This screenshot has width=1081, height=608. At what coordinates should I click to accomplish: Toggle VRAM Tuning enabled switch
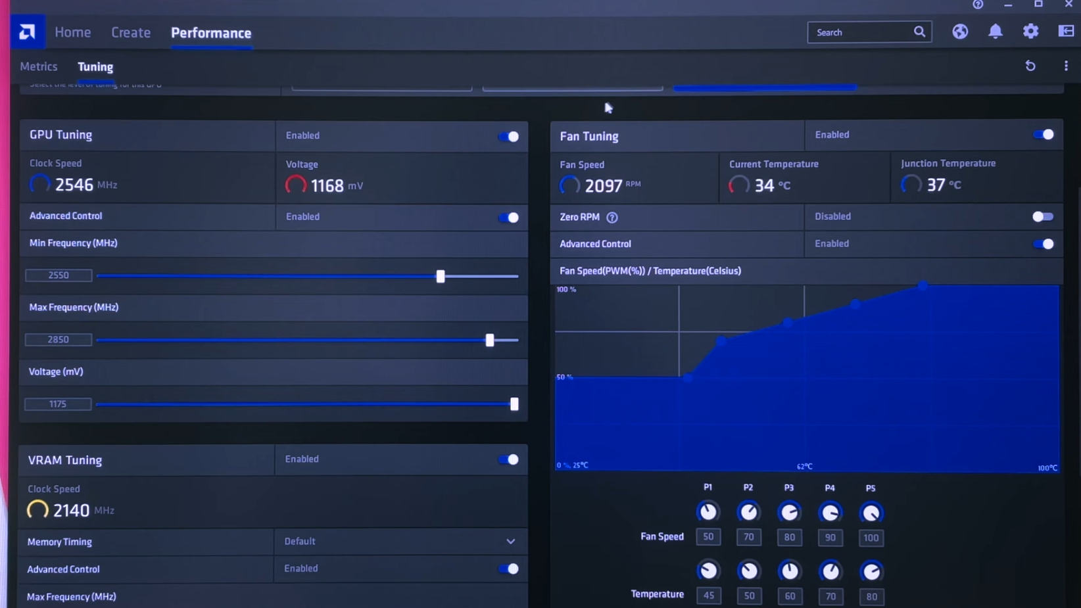pyautogui.click(x=508, y=459)
